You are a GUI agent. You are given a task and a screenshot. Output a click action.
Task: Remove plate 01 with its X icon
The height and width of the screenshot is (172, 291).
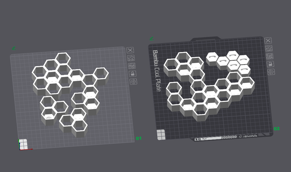(x=130, y=50)
